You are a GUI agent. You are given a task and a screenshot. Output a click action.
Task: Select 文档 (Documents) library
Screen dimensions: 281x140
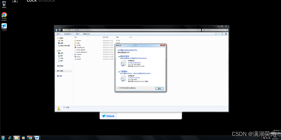[x=60, y=58]
